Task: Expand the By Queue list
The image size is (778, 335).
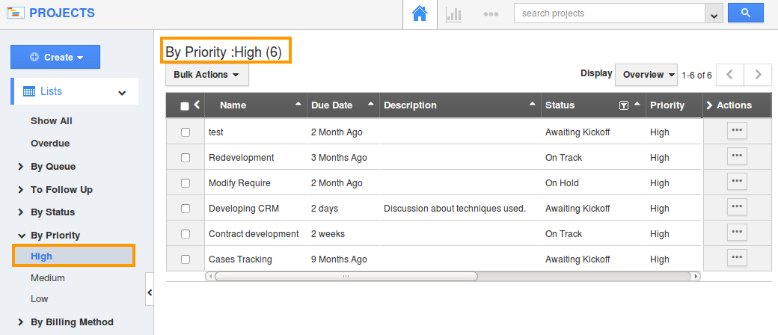Action: pos(21,167)
